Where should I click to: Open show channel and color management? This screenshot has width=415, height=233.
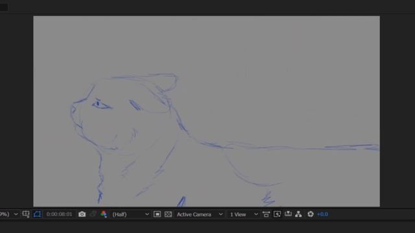tap(104, 214)
